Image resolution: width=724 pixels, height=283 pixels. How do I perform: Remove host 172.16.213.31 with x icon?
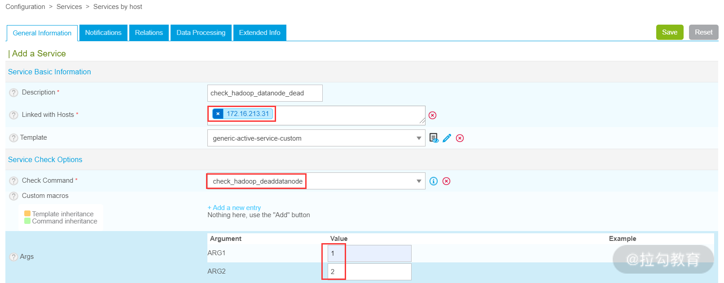(218, 114)
